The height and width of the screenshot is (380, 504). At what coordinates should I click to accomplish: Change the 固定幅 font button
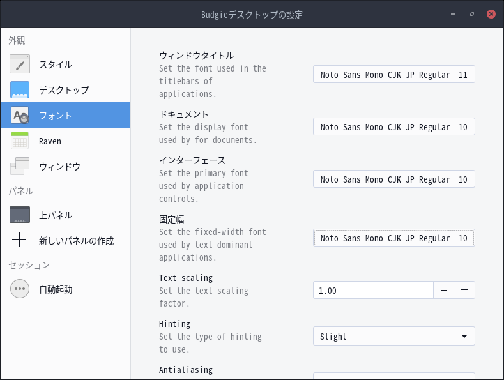(x=393, y=238)
